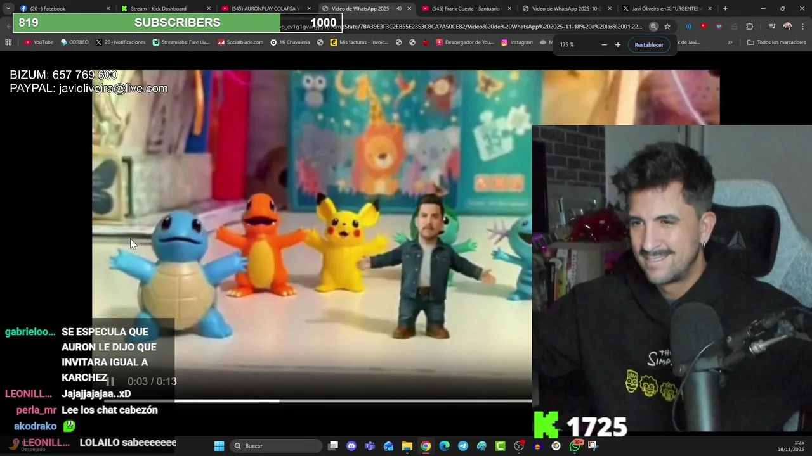
Task: Open Paint from the taskbar
Action: pos(481,446)
